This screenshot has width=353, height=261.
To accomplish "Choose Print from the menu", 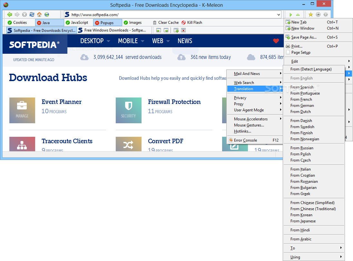I will 318,46.
